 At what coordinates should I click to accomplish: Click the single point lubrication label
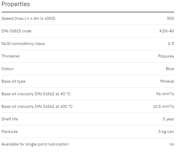coord(35,144)
